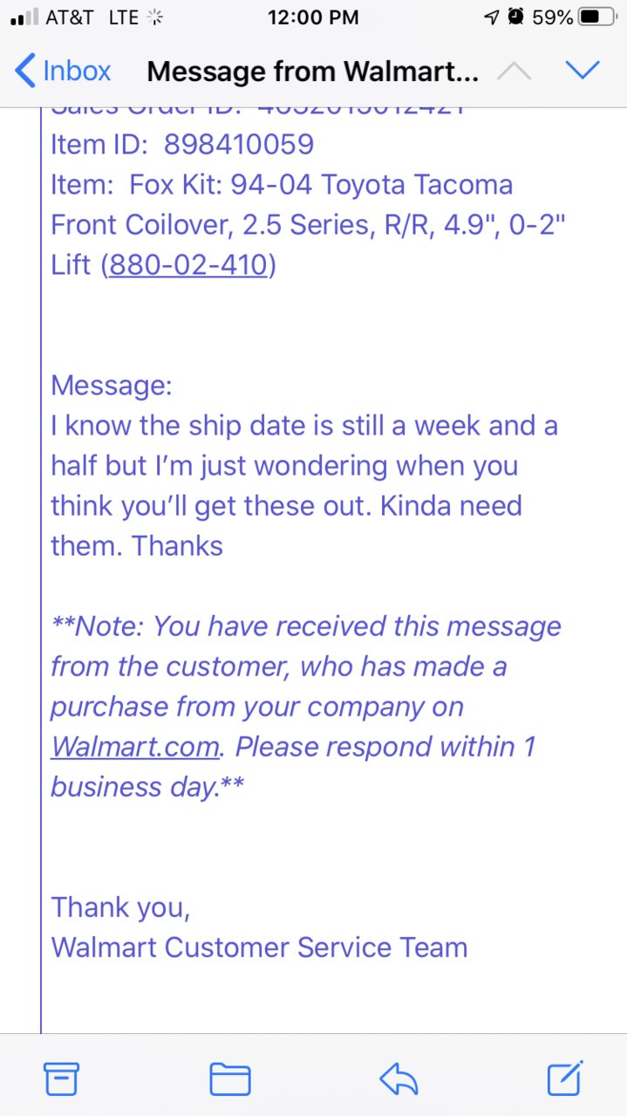
Task: Tap the cellular signal bars
Action: (24, 17)
